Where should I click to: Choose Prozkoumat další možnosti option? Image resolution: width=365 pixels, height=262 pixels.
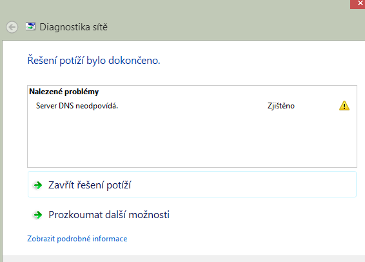pos(192,214)
